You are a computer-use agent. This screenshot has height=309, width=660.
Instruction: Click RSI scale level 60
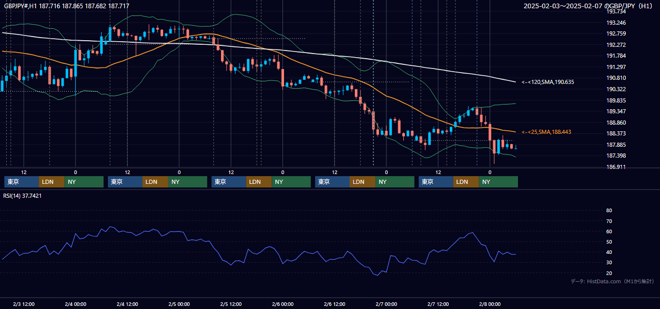609,231
